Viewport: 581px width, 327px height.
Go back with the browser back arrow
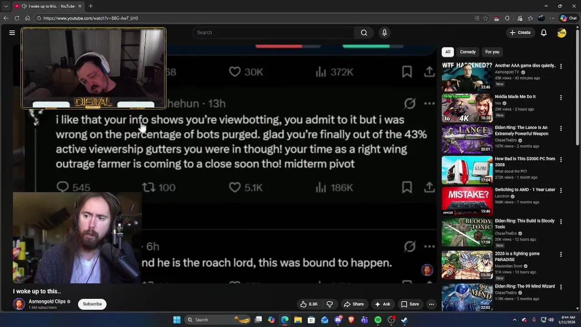coord(6,18)
